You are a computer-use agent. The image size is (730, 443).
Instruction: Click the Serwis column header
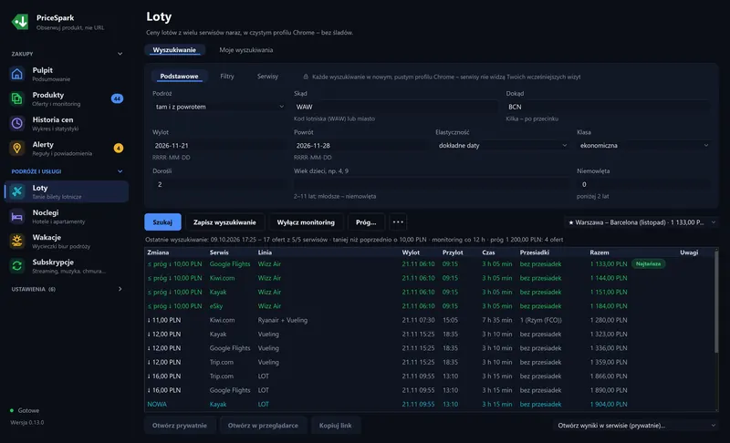tap(219, 252)
